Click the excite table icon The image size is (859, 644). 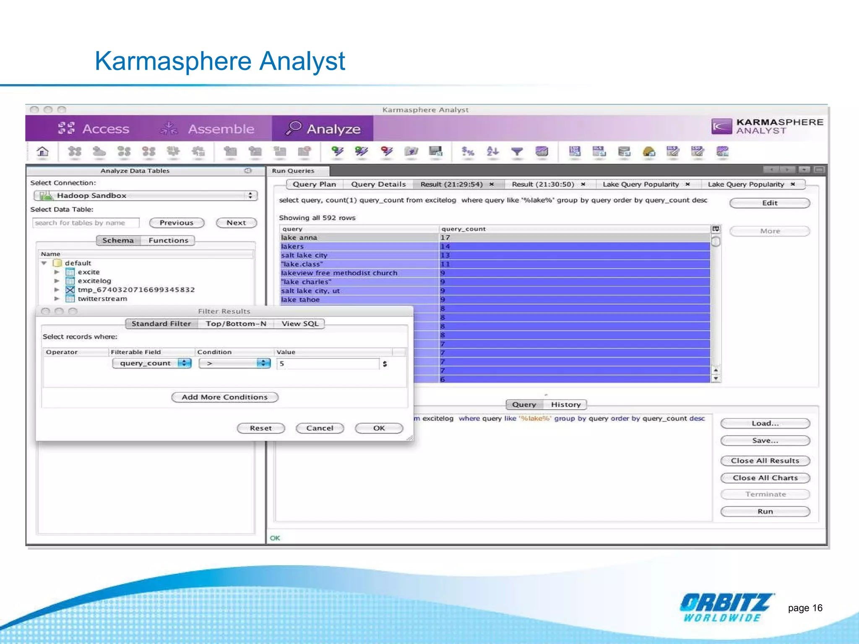[x=70, y=272]
